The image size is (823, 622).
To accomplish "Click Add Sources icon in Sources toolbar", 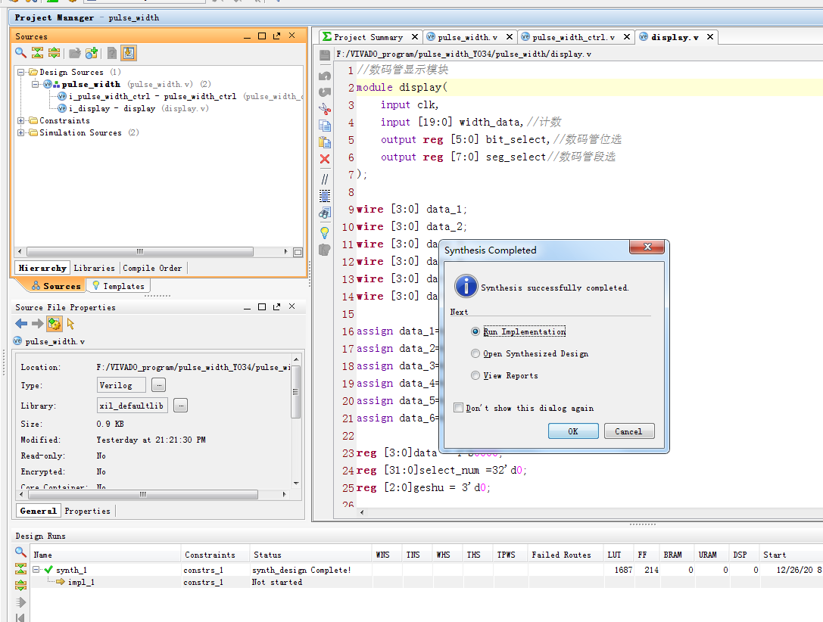I will (x=92, y=53).
